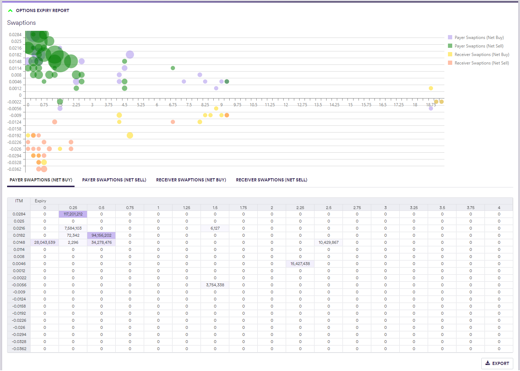Click the ITM column header
Image resolution: width=520 pixels, height=371 pixels.
coord(19,201)
